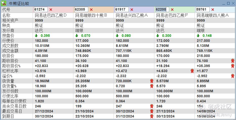Click the award ribbon next to 0.720
The width and height of the screenshot is (236, 120).
[x=152, y=86]
